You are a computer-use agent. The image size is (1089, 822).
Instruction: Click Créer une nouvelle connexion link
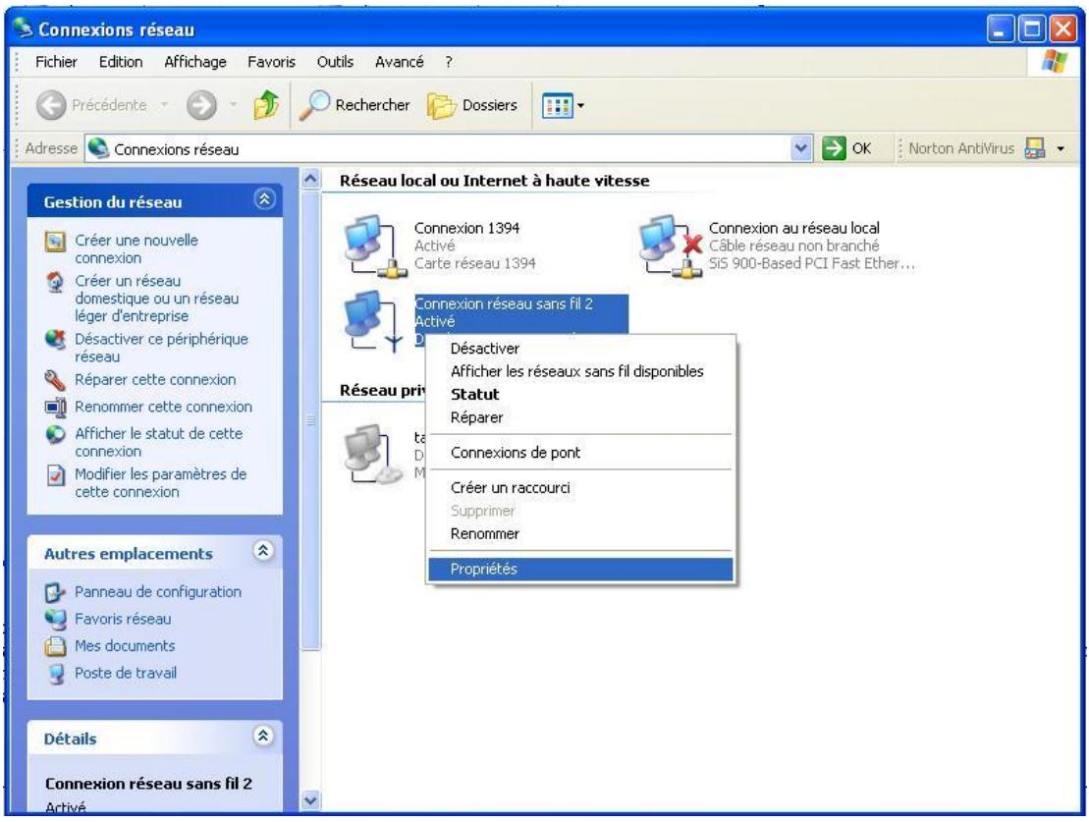136,248
